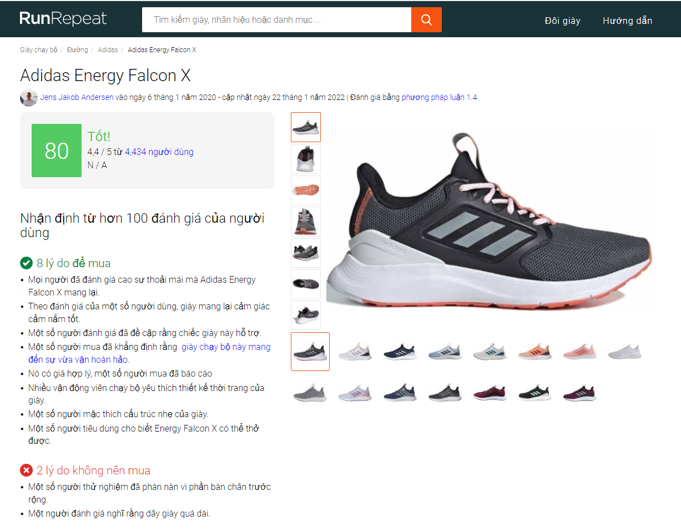Focus the 'Tìm kiếm giày' search field

[276, 20]
